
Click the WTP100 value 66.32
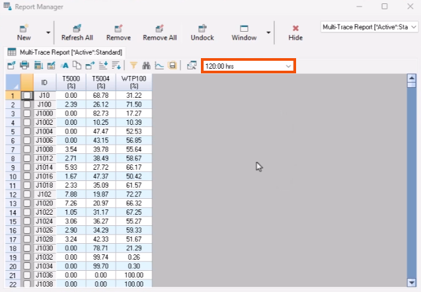pyautogui.click(x=134, y=203)
